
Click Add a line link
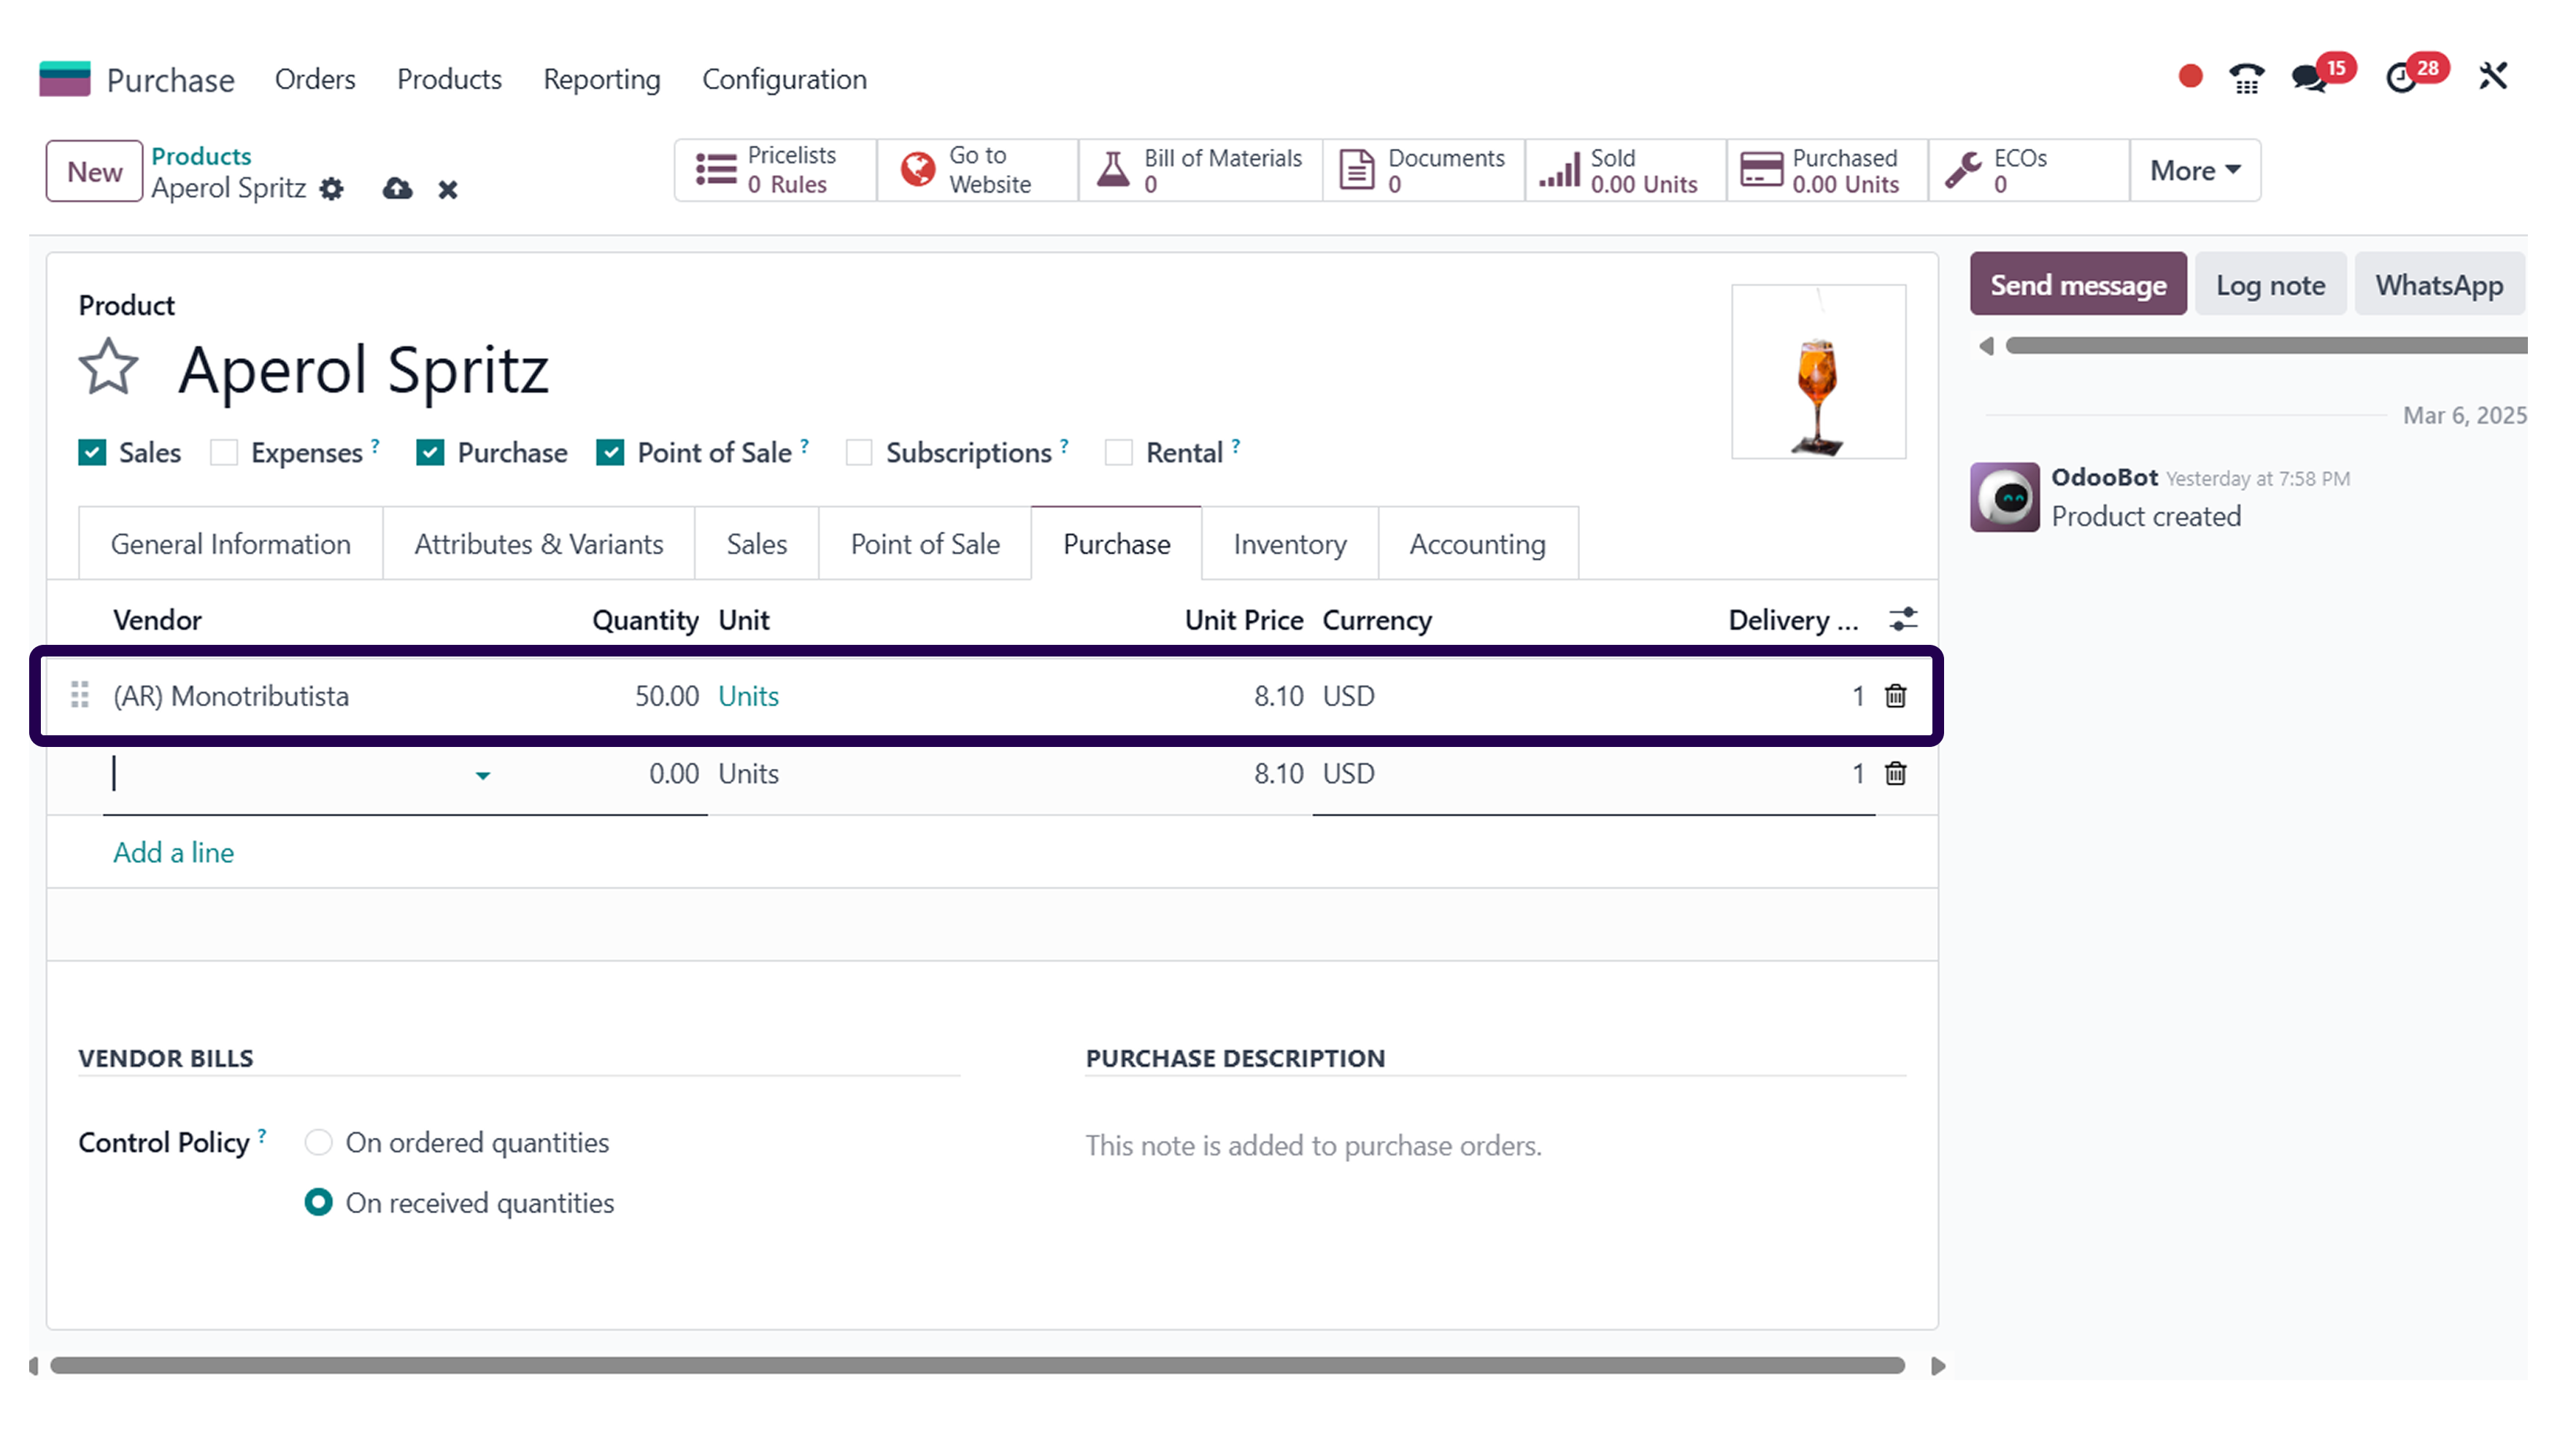[173, 853]
